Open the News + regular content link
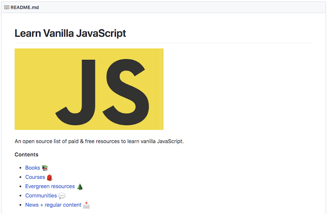Viewport: 327px width, 214px height. [53, 205]
